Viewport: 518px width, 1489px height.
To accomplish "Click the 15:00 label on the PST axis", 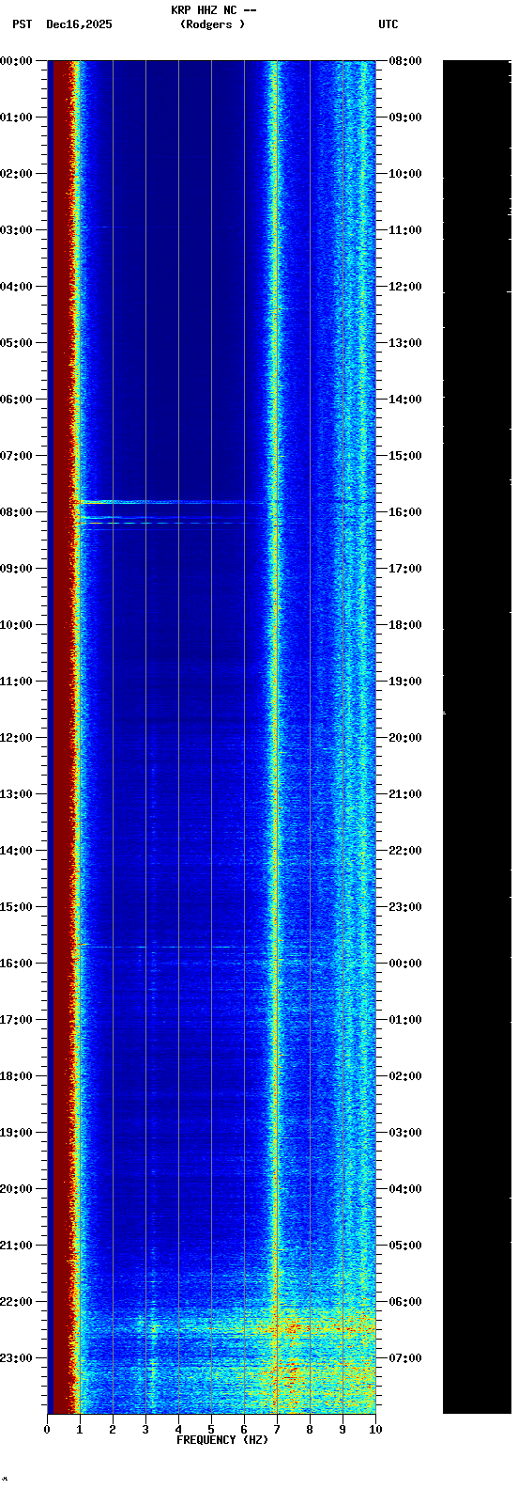I will [x=17, y=907].
